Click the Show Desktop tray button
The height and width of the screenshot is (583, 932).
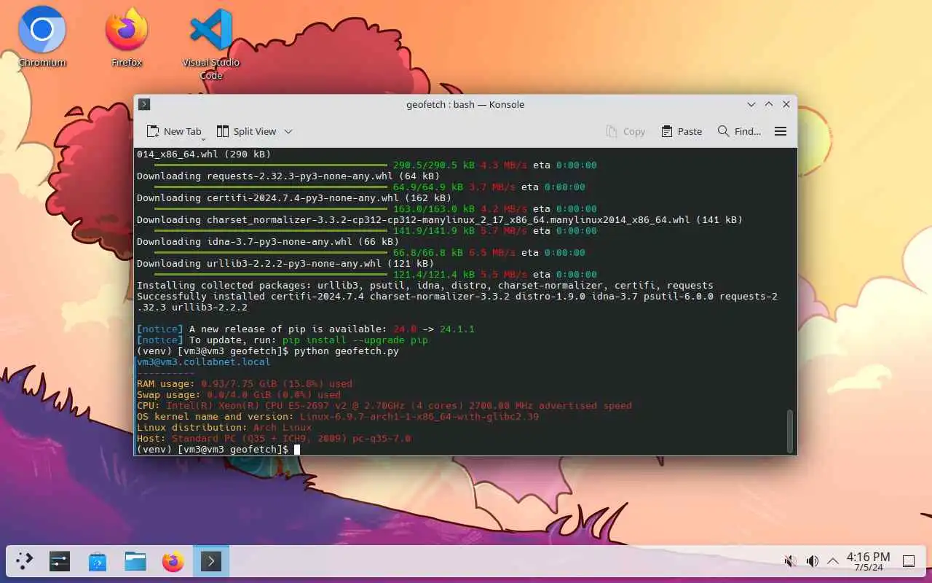(909, 561)
